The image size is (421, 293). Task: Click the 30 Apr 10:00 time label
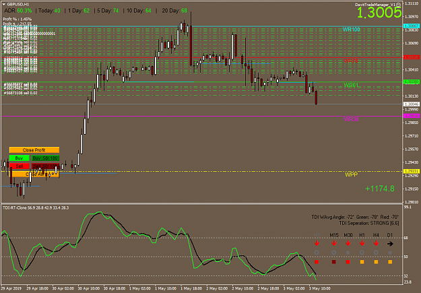(89, 288)
